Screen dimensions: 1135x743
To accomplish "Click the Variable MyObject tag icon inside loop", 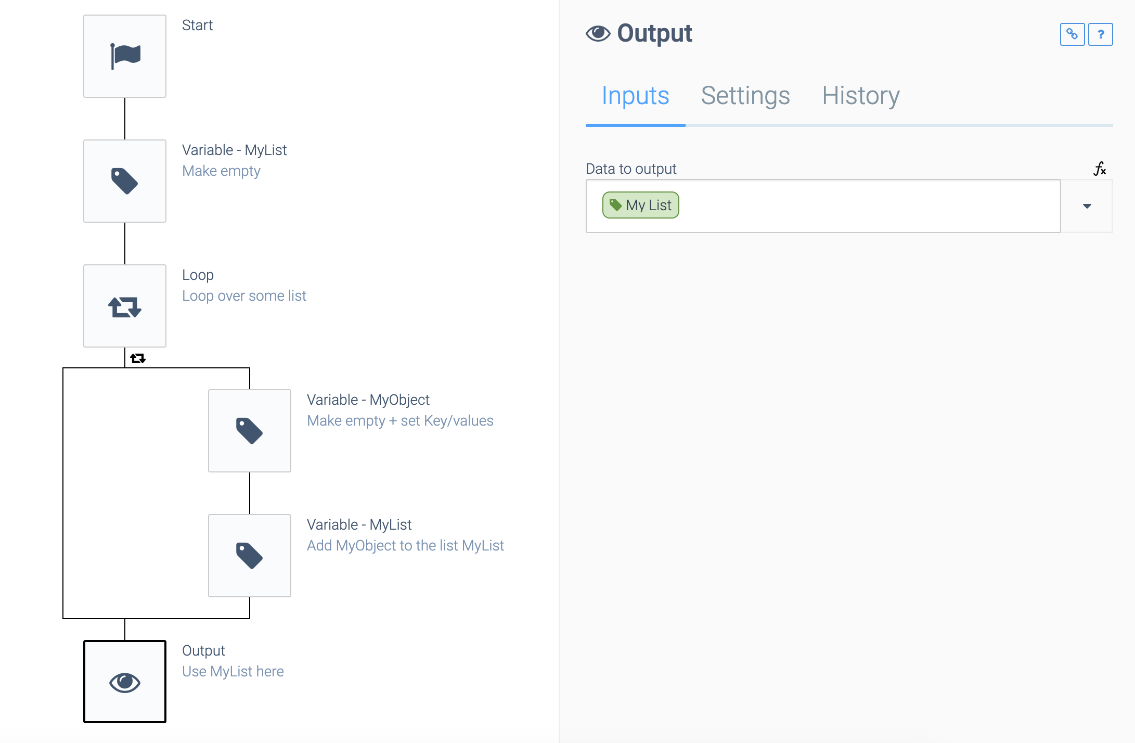I will coord(249,431).
